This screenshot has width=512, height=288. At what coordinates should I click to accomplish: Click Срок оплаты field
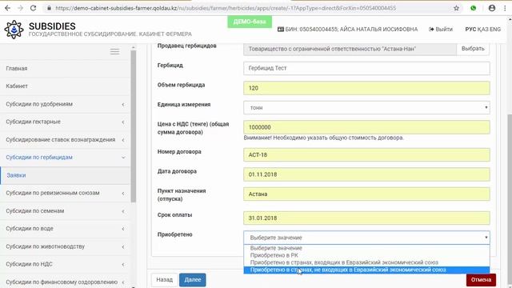(x=366, y=218)
